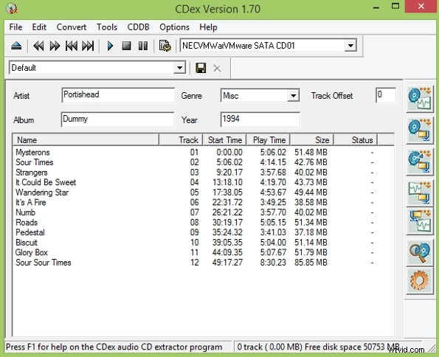Select the track Sour Sour Times
The width and height of the screenshot is (439, 357).
[44, 263]
